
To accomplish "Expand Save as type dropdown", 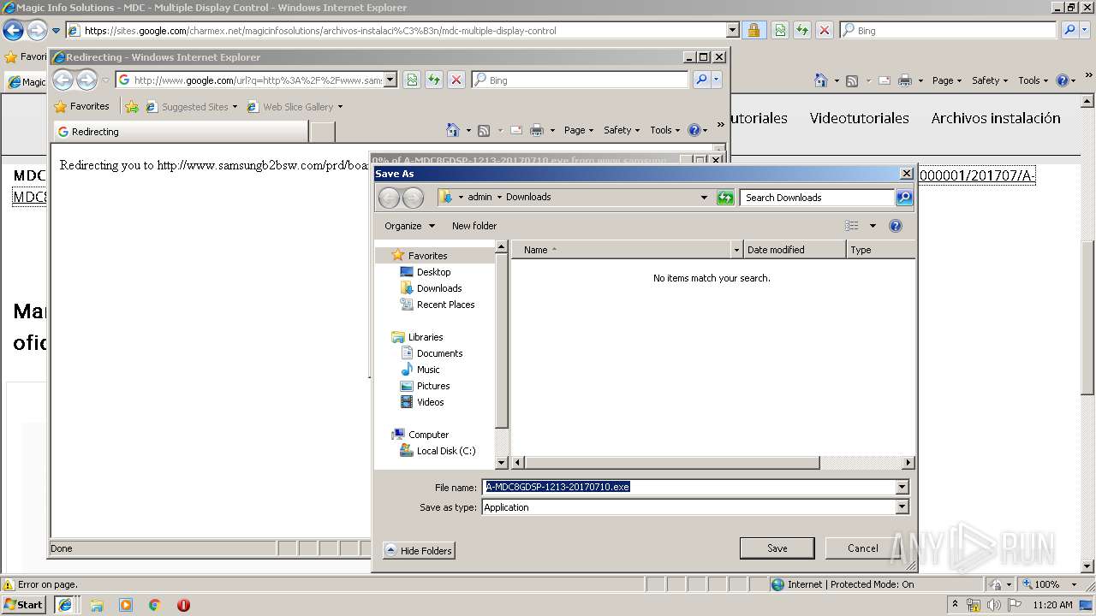I will 902,507.
